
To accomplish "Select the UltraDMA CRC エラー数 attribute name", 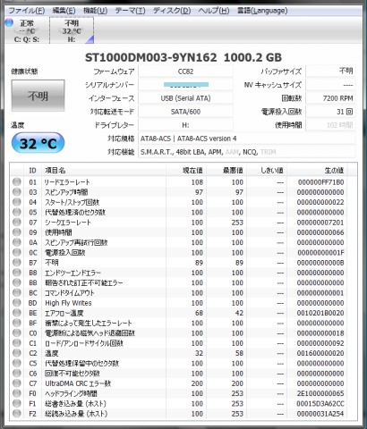I will [78, 383].
